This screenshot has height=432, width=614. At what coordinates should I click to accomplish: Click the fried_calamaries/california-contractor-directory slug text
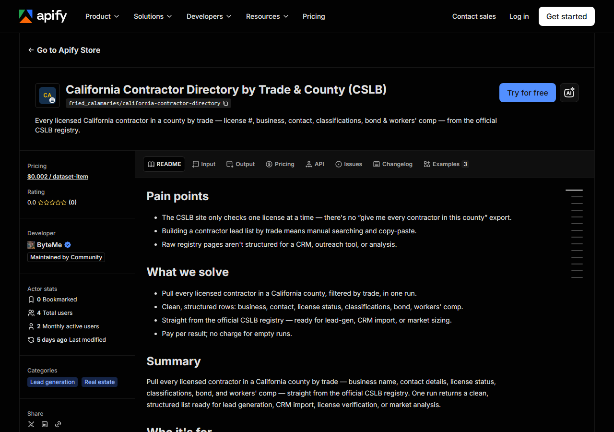(144, 103)
